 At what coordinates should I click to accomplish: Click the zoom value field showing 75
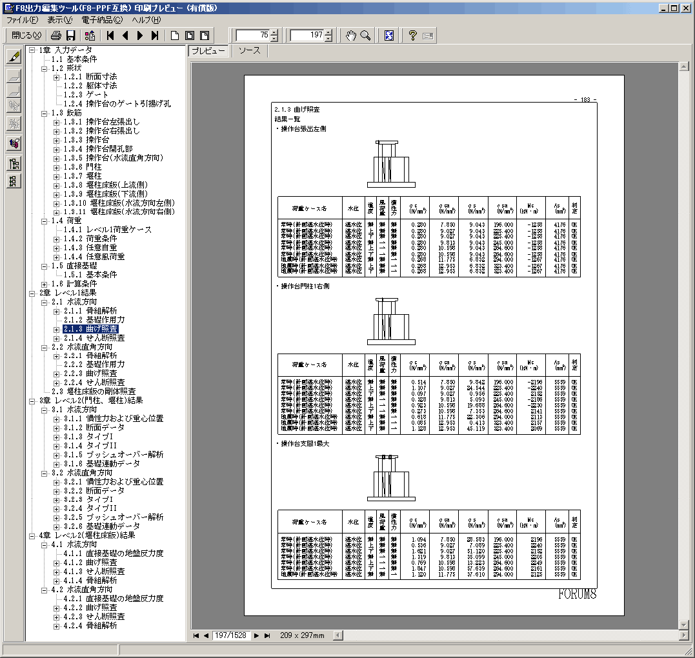pos(253,35)
